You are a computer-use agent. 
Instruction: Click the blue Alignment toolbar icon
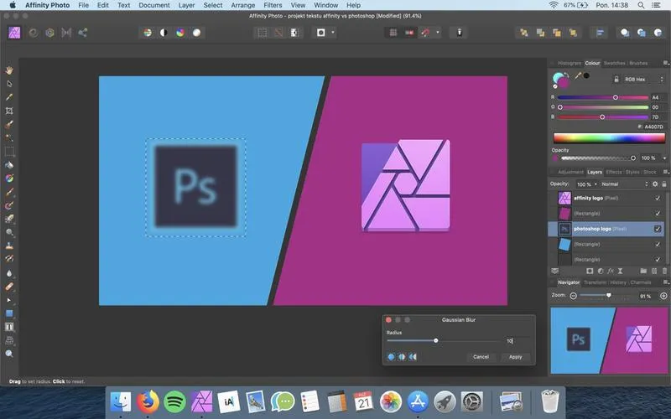[x=600, y=33]
